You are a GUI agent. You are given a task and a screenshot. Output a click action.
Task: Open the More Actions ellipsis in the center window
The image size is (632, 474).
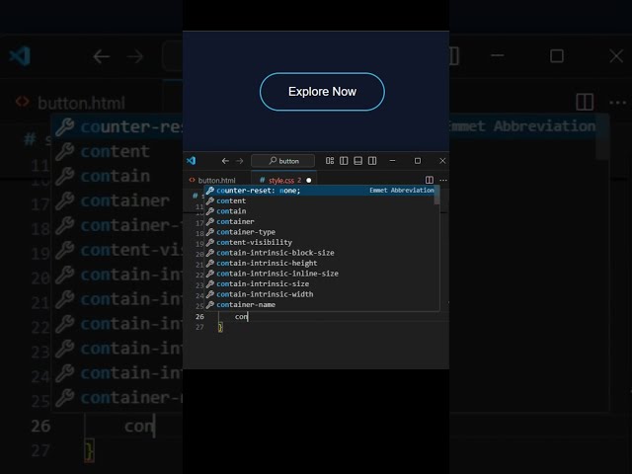pyautogui.click(x=443, y=180)
